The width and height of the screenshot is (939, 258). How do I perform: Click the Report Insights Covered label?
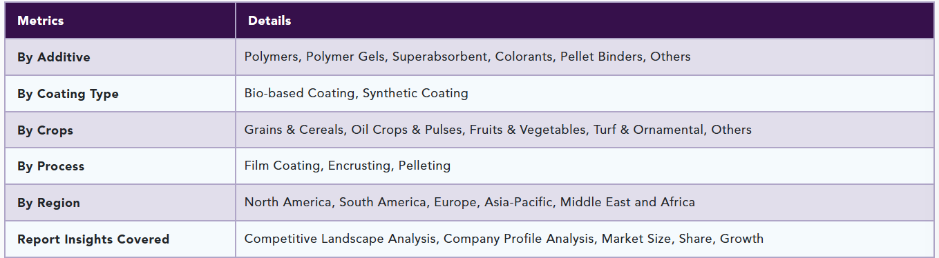click(x=93, y=239)
